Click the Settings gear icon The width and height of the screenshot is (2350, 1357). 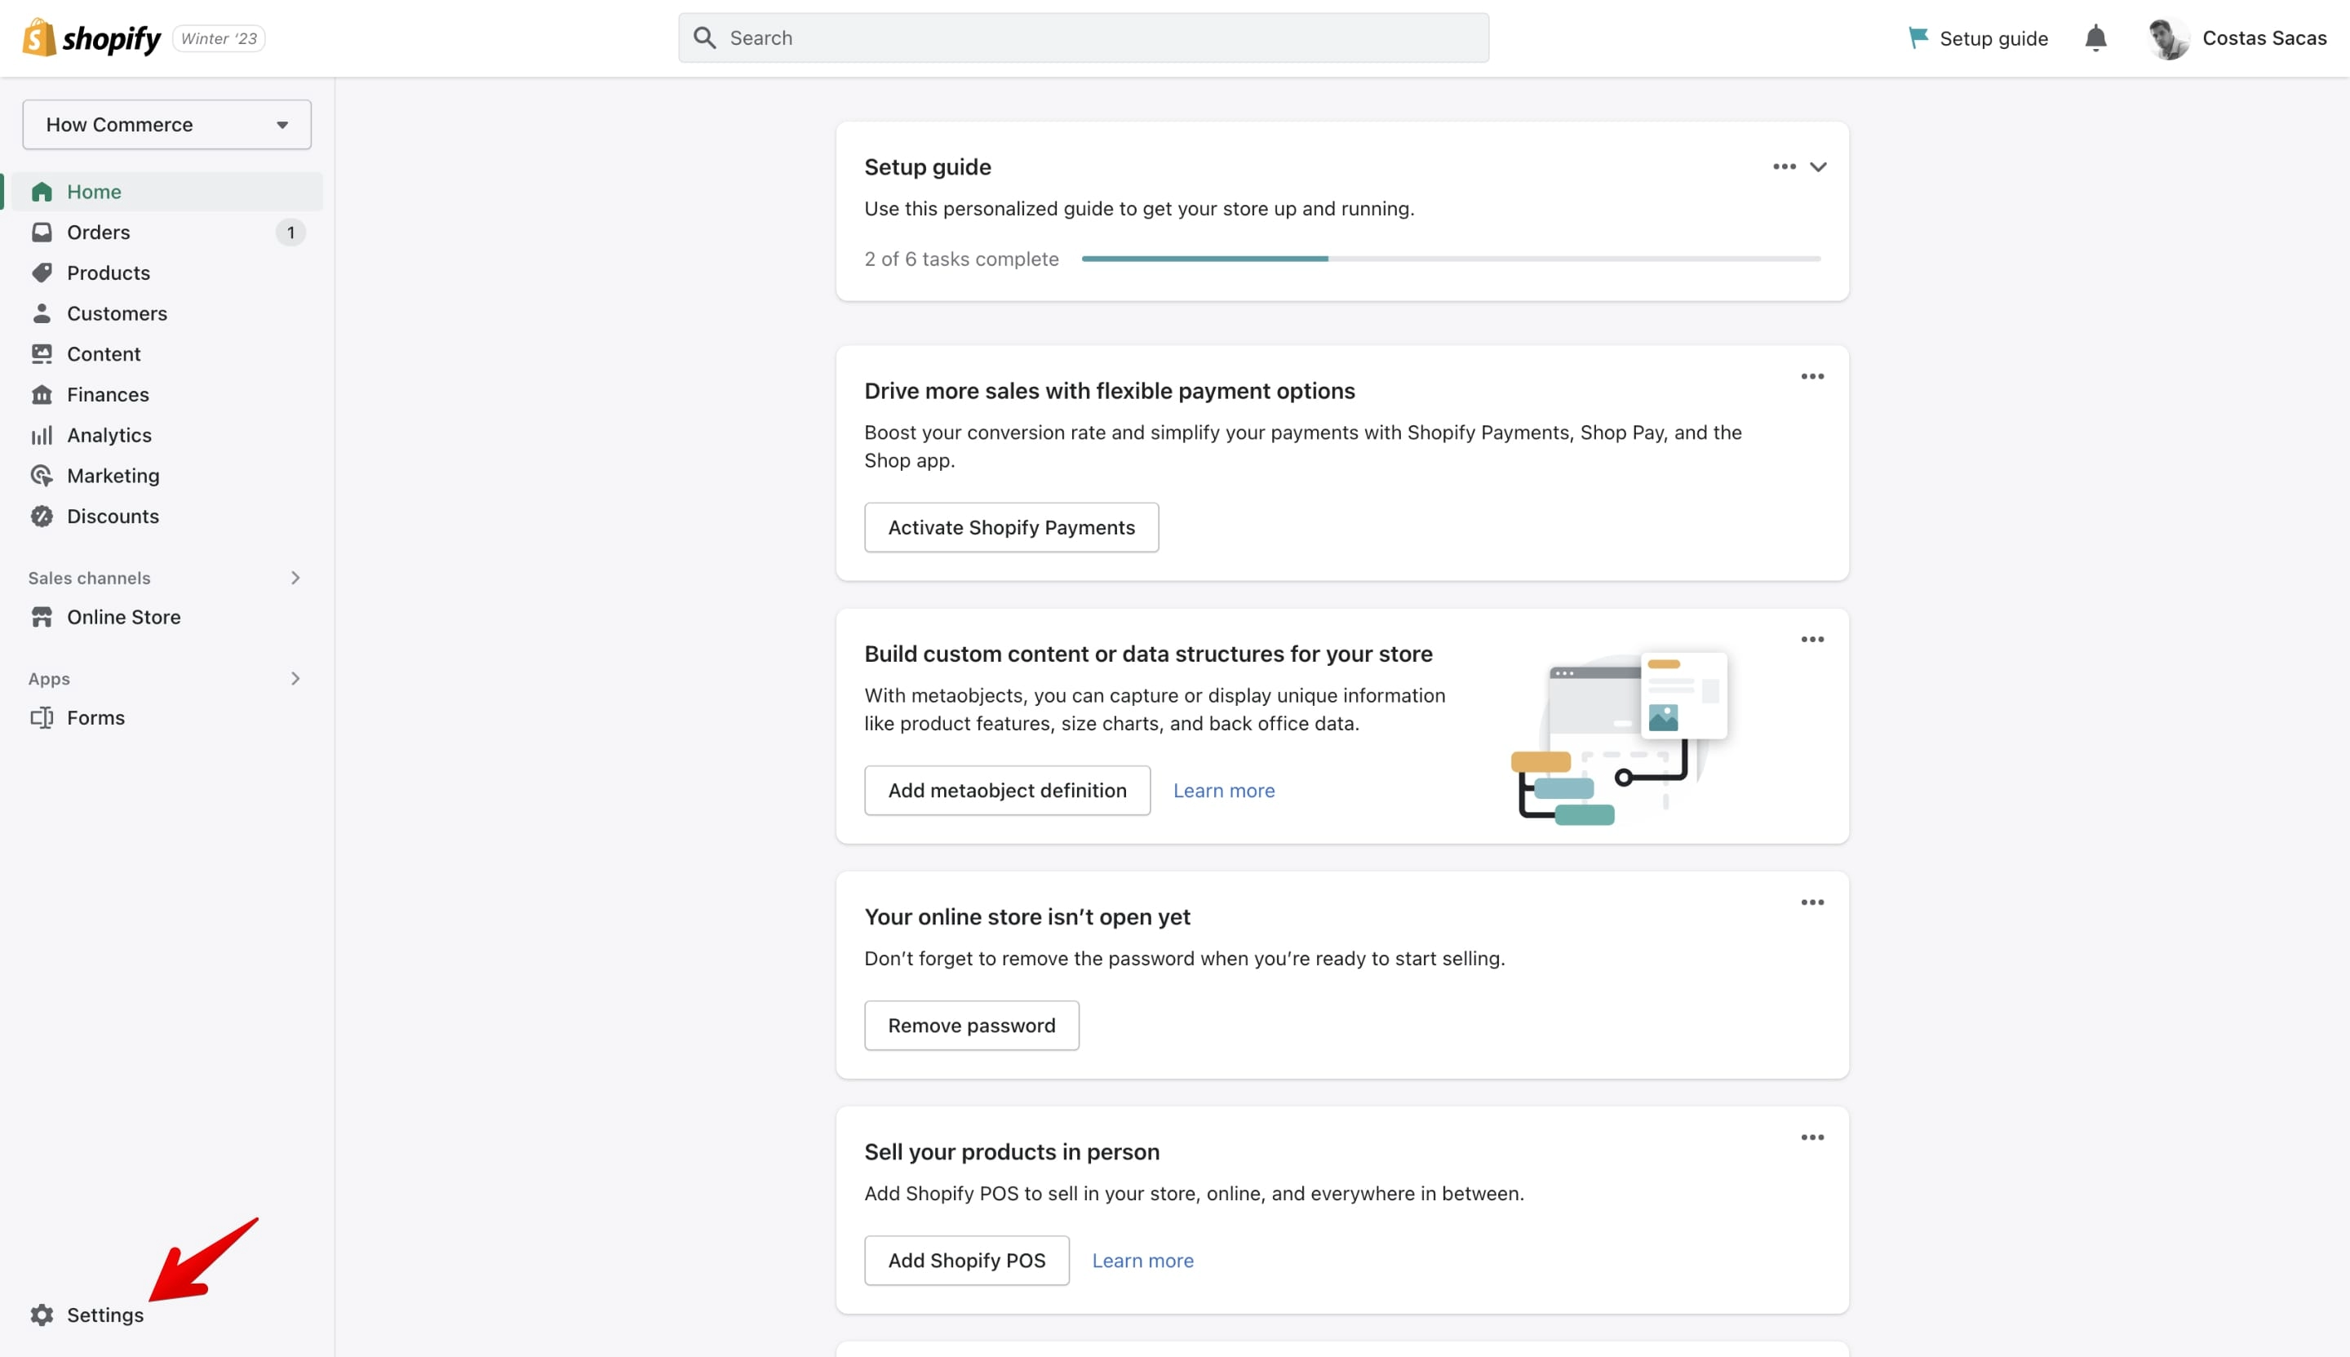pos(42,1315)
